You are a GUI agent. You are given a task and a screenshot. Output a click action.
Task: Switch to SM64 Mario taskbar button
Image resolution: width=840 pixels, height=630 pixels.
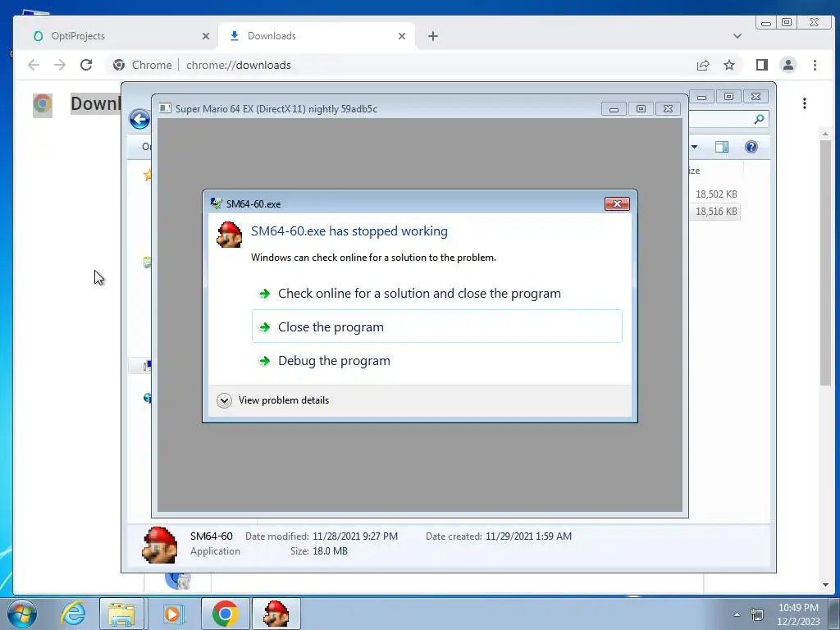276,614
